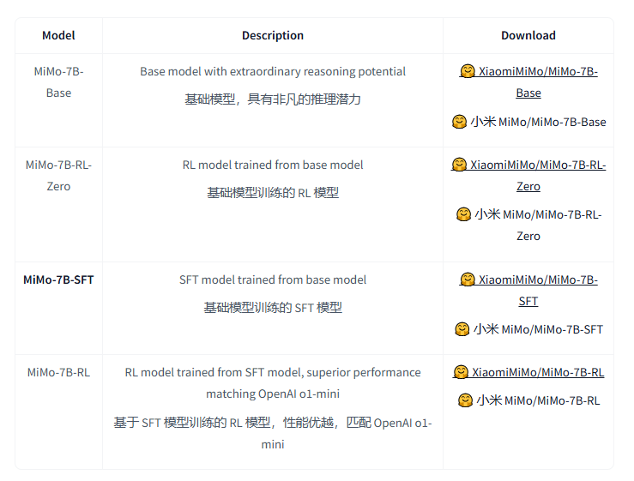Click hugging face icon beside 小米 MiMo/MiMo-7B-RL
The width and height of the screenshot is (634, 481).
tap(465, 400)
